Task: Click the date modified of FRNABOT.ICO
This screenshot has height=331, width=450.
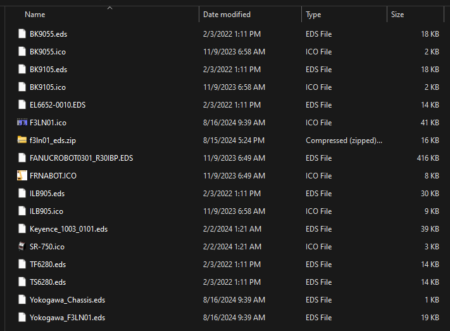Action: [234, 176]
